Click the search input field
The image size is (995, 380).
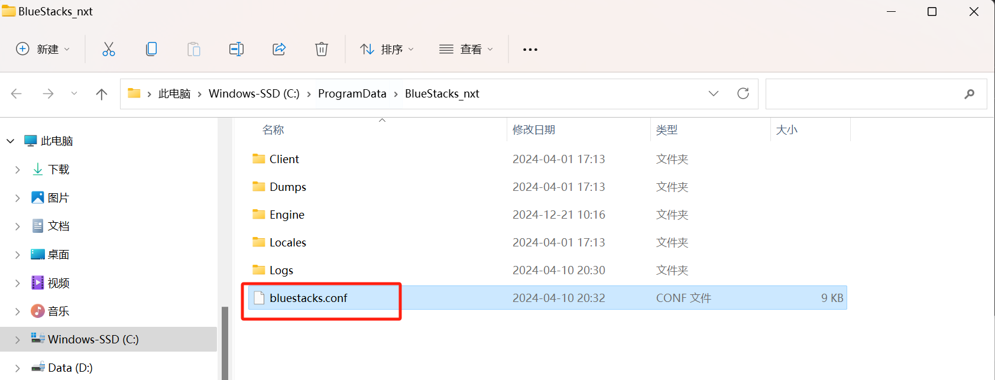[876, 94]
